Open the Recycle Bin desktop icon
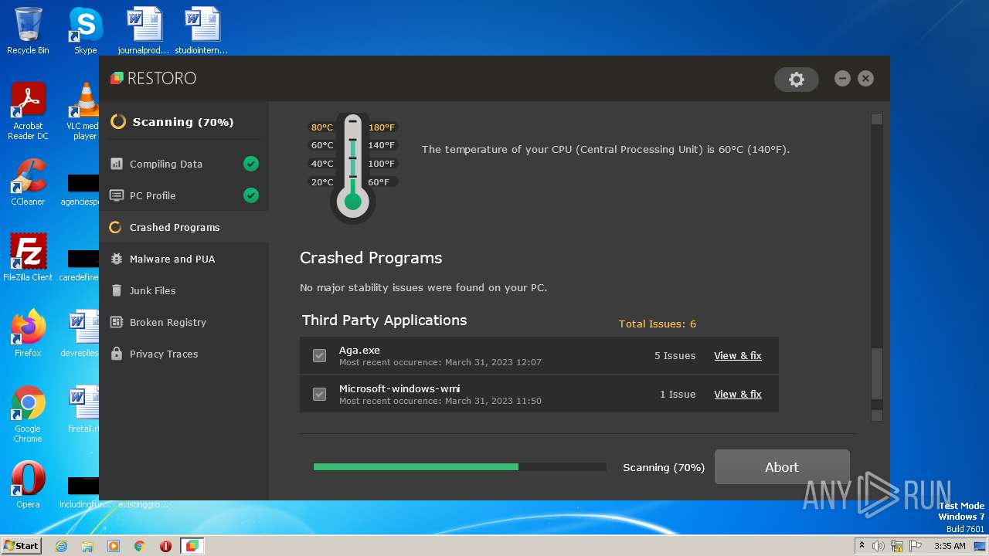The height and width of the screenshot is (556, 989). [28, 31]
